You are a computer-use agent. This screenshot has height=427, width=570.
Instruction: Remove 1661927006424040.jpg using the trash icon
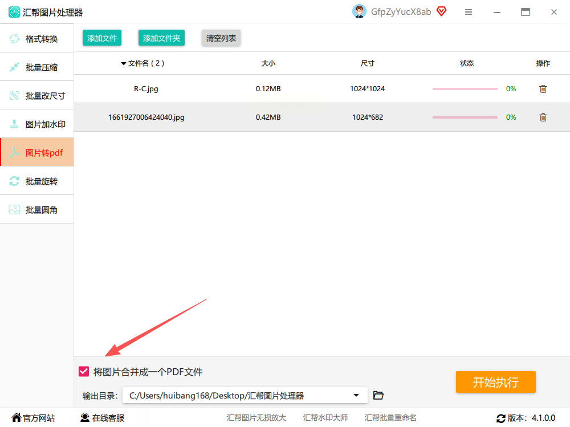[x=543, y=117]
